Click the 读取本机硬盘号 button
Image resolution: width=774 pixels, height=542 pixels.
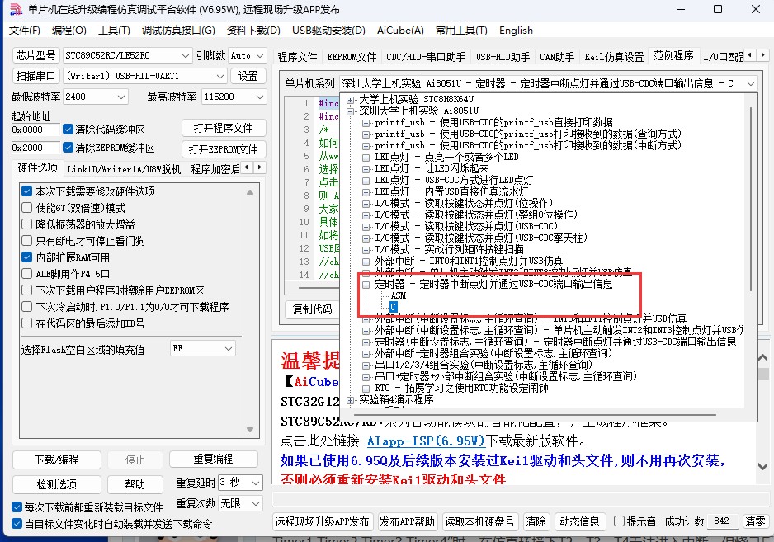point(479,521)
